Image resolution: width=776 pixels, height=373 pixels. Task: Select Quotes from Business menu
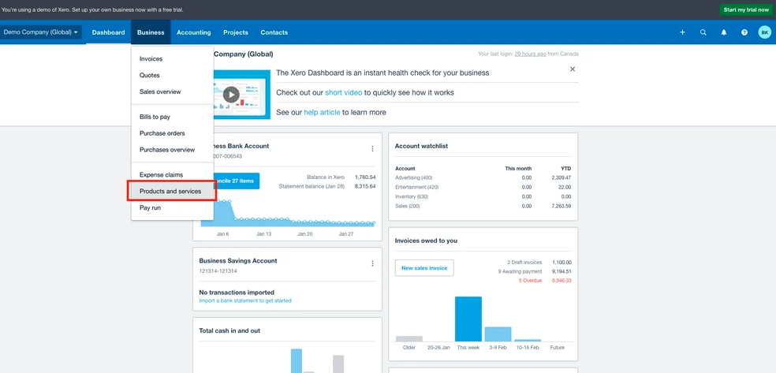tap(172, 75)
